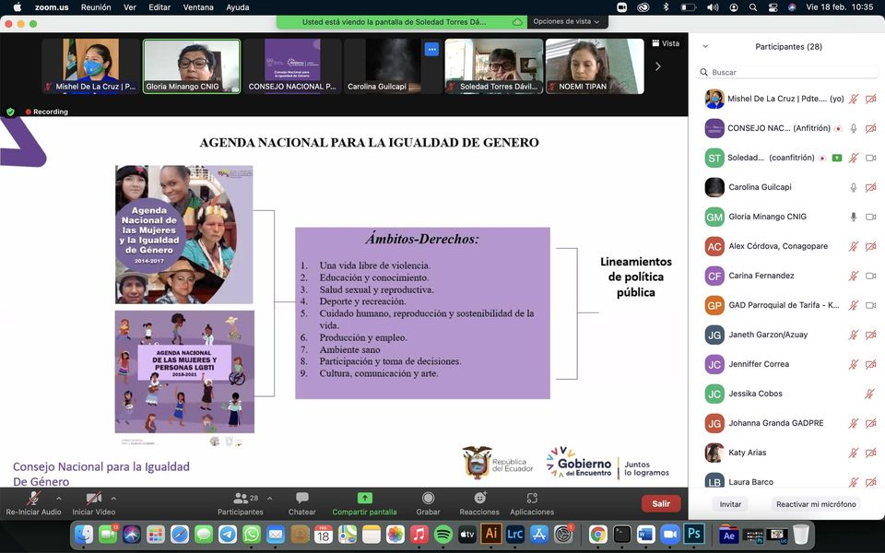This screenshot has width=885, height=553.
Task: Click the three-dots button on Carolina Guilcapi's video
Action: click(431, 49)
